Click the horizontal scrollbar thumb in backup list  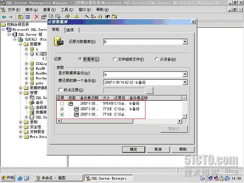[x=97, y=121]
